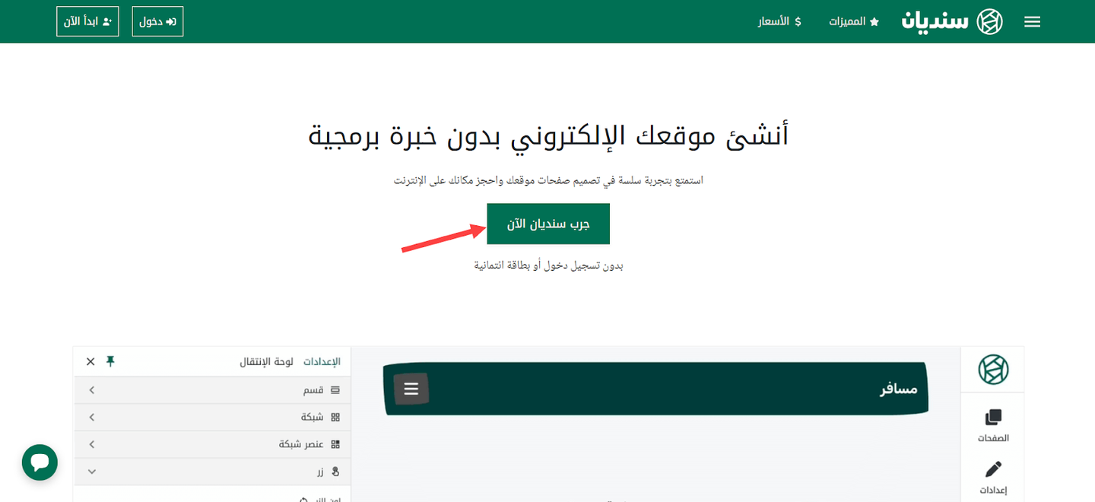
Task: Switch to the الإعدادات tab in panel
Action: pos(322,361)
